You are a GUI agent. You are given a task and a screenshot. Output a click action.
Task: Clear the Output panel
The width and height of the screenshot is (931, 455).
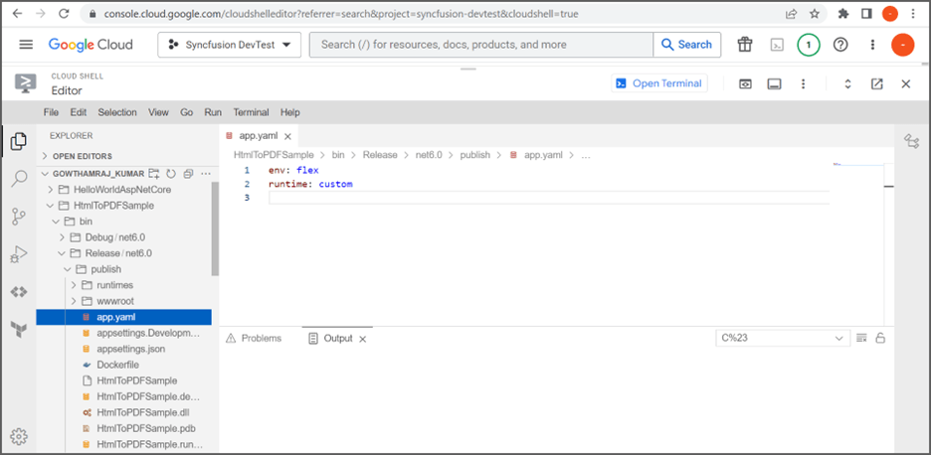click(x=861, y=338)
